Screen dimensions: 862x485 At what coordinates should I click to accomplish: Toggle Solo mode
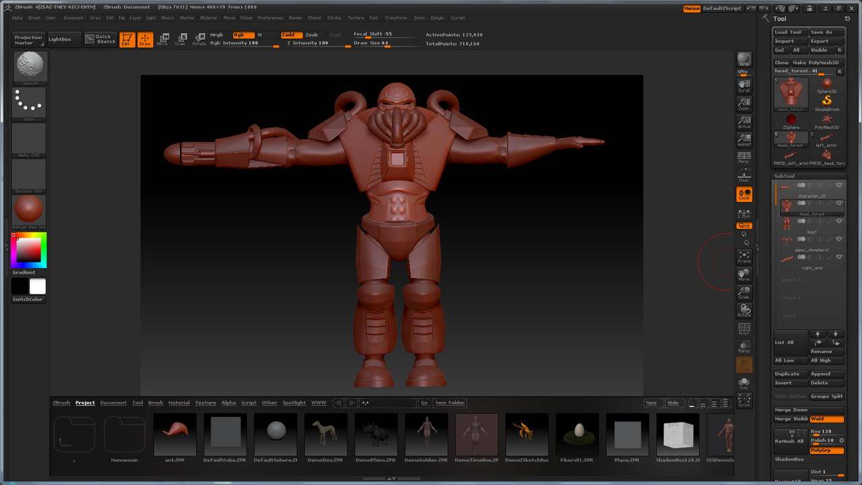744,383
